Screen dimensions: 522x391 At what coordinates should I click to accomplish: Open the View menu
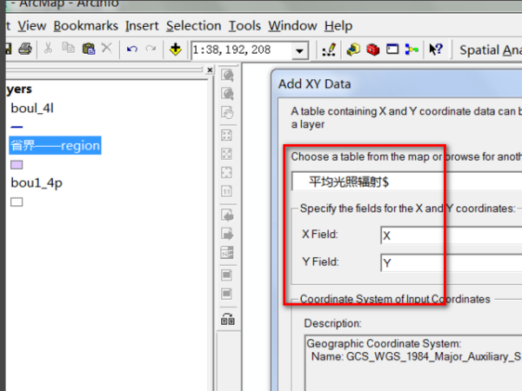(31, 26)
